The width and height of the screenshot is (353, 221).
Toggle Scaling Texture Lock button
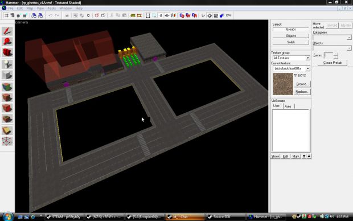[167, 15]
